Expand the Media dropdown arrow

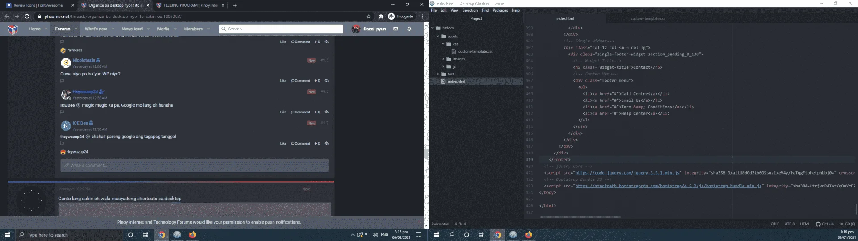coord(175,29)
